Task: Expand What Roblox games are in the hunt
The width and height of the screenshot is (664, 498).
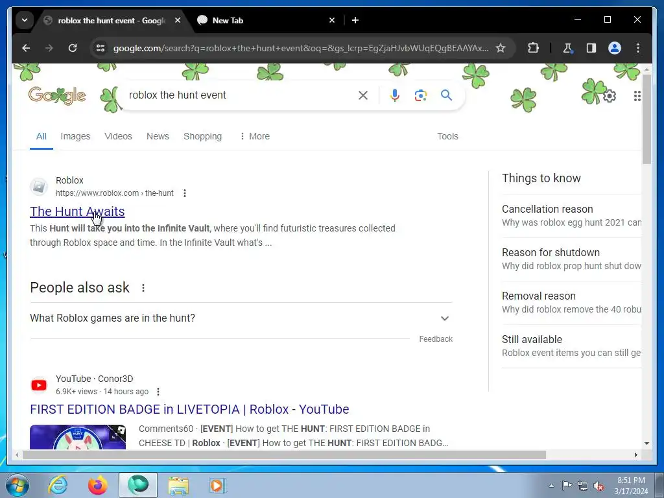Action: [x=241, y=318]
